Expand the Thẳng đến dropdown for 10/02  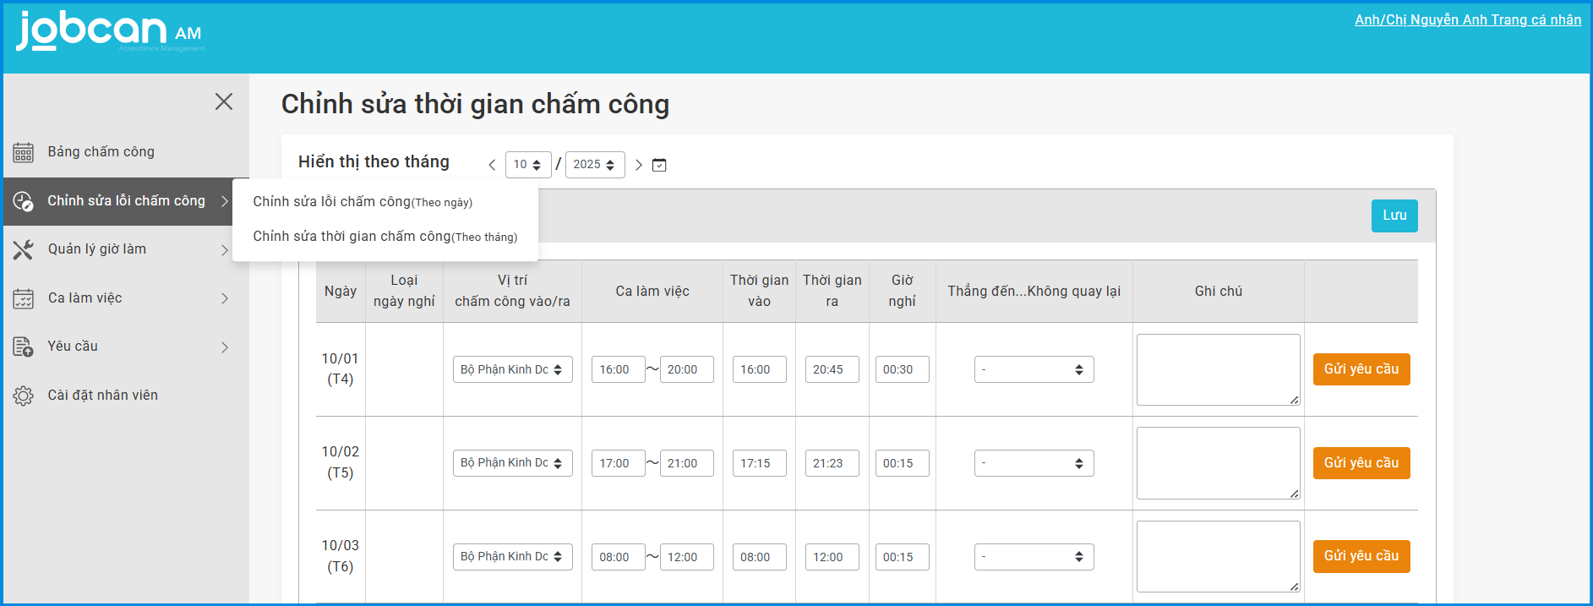[1034, 463]
